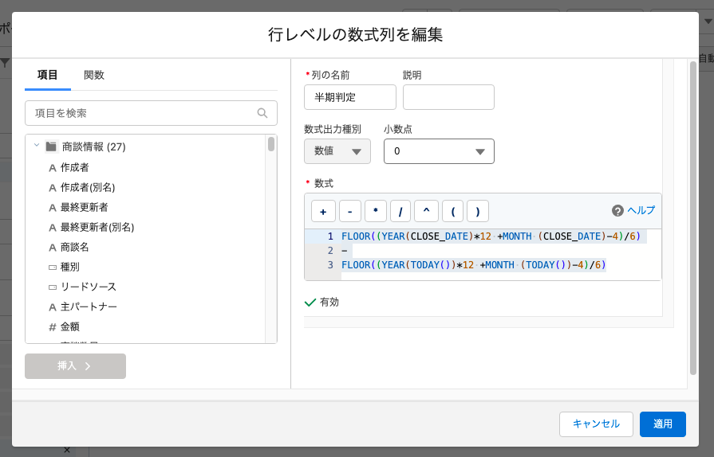Screen dimensions: 714x457
Task: Select the 商談名 field
Action: pos(75,247)
